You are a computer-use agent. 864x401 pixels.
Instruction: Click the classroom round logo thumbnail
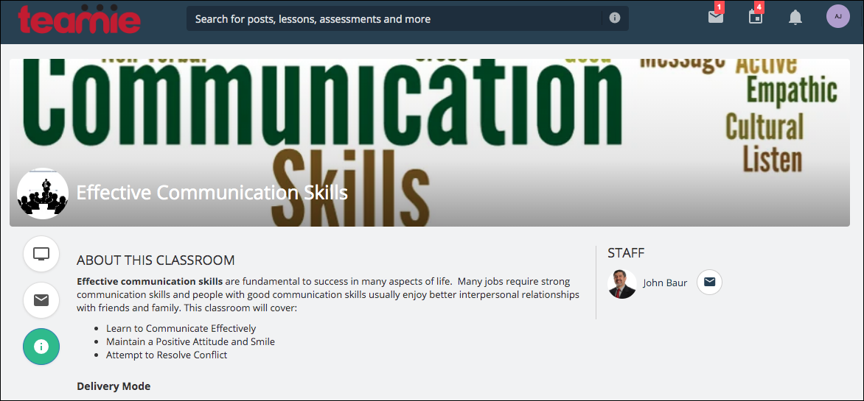pos(43,194)
